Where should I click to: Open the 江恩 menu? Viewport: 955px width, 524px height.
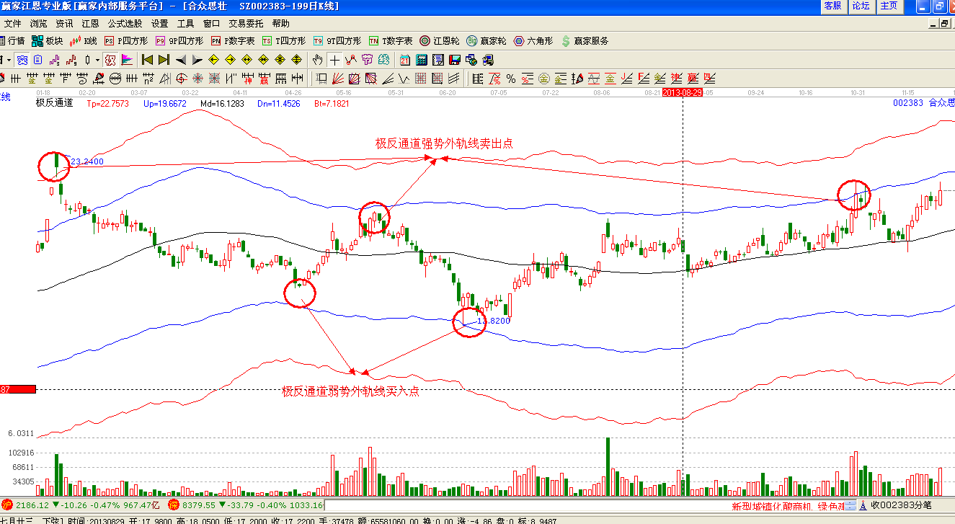90,23
